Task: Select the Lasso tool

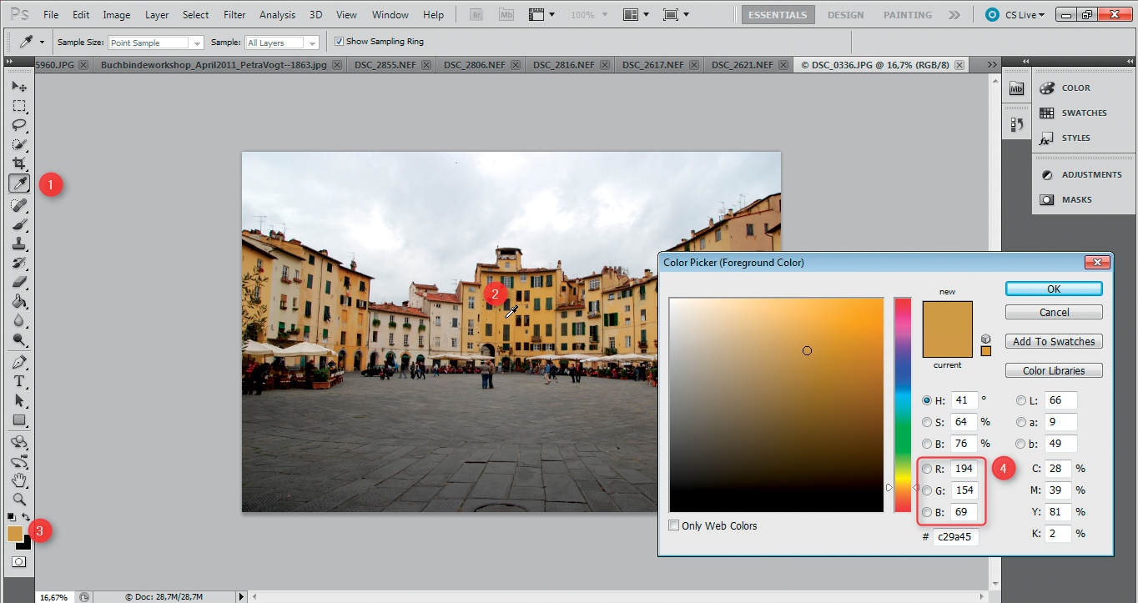Action: click(x=19, y=125)
